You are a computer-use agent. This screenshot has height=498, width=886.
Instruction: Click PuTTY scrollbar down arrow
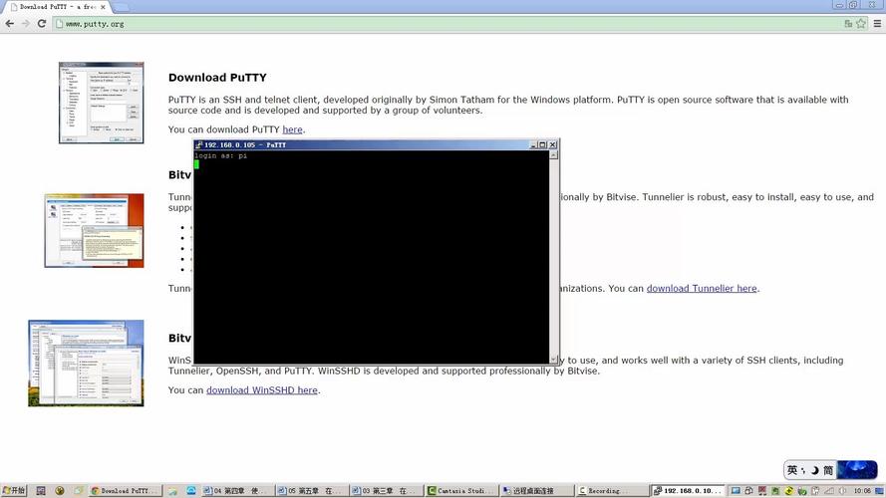tap(554, 360)
